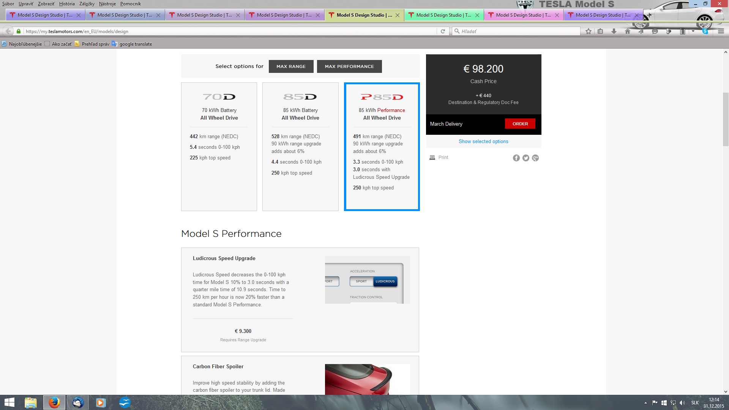Bookmark this page with the star icon
This screenshot has height=410, width=729.
pos(588,31)
